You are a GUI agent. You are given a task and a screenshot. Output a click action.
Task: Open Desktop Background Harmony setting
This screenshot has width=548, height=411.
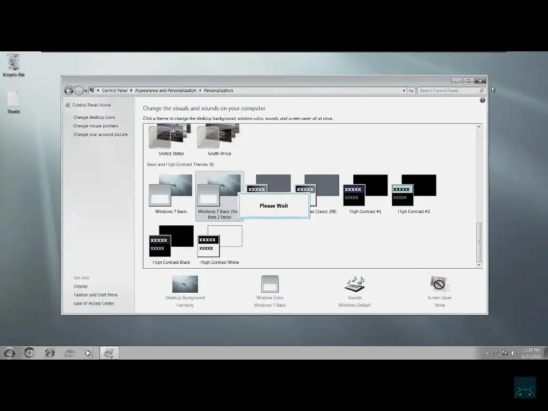click(185, 292)
